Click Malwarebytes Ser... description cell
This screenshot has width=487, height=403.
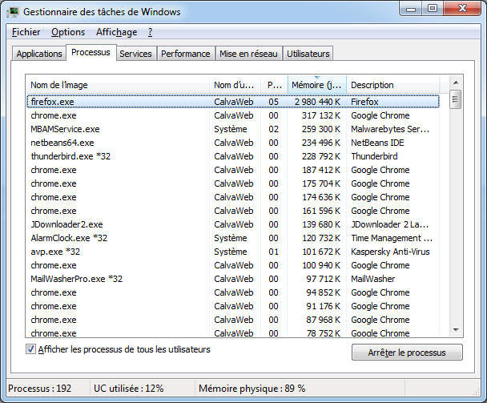coord(390,129)
